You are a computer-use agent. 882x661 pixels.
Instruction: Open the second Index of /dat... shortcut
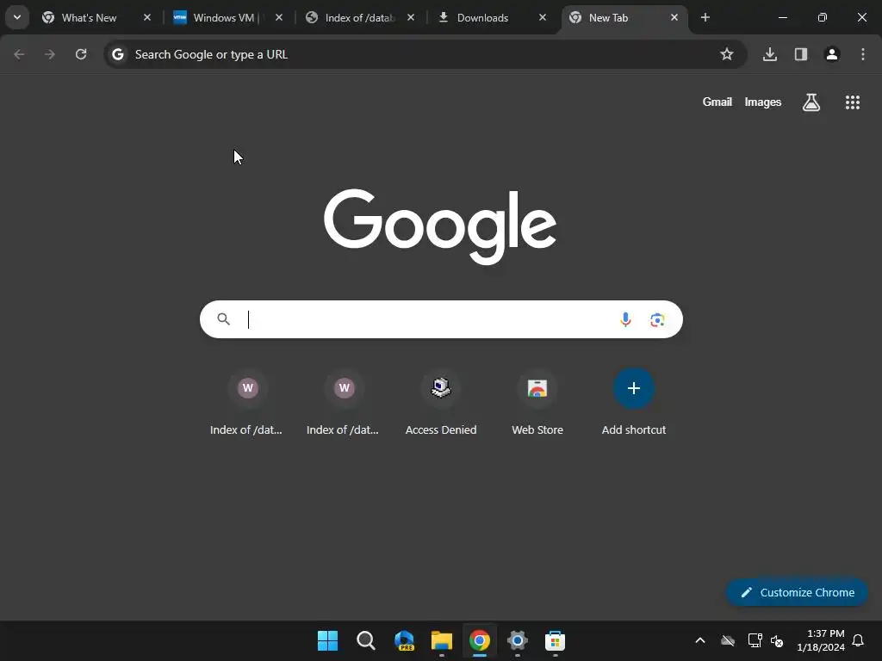pos(343,401)
